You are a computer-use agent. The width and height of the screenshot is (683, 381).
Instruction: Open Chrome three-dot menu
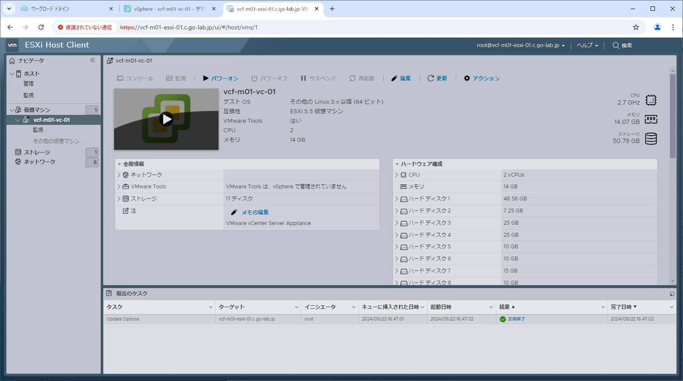[673, 27]
